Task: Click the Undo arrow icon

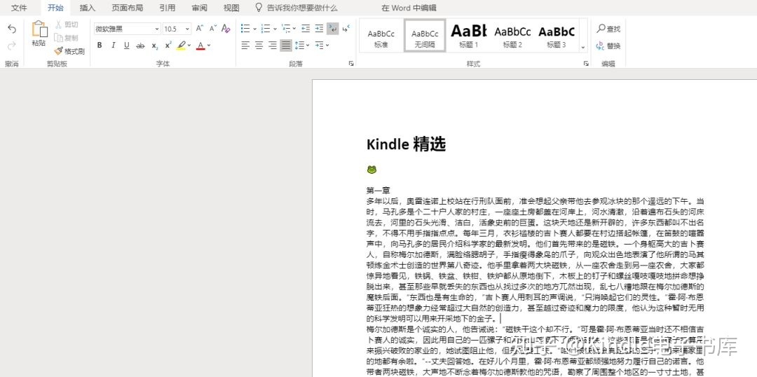Action: 12,29
